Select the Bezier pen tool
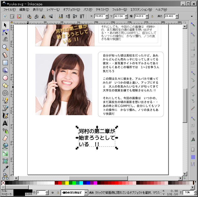 [x=5, y=108]
